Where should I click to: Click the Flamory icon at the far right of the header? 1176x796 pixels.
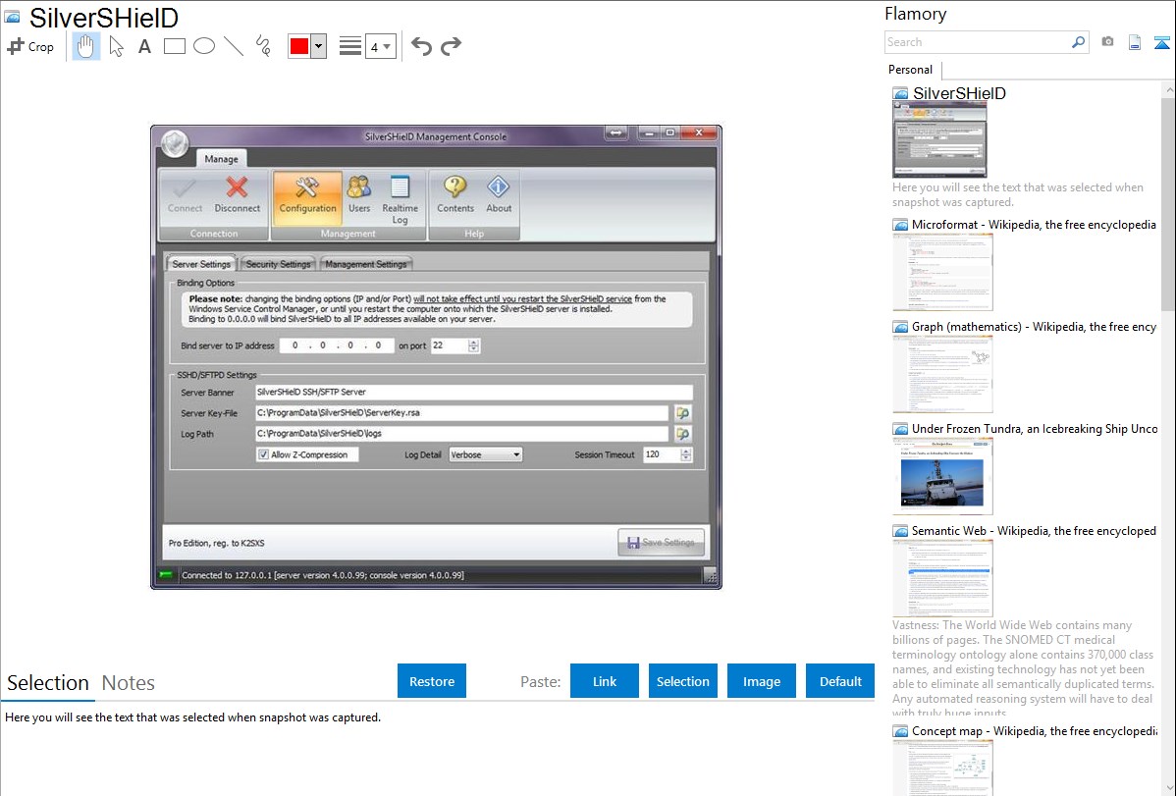[x=1161, y=43]
